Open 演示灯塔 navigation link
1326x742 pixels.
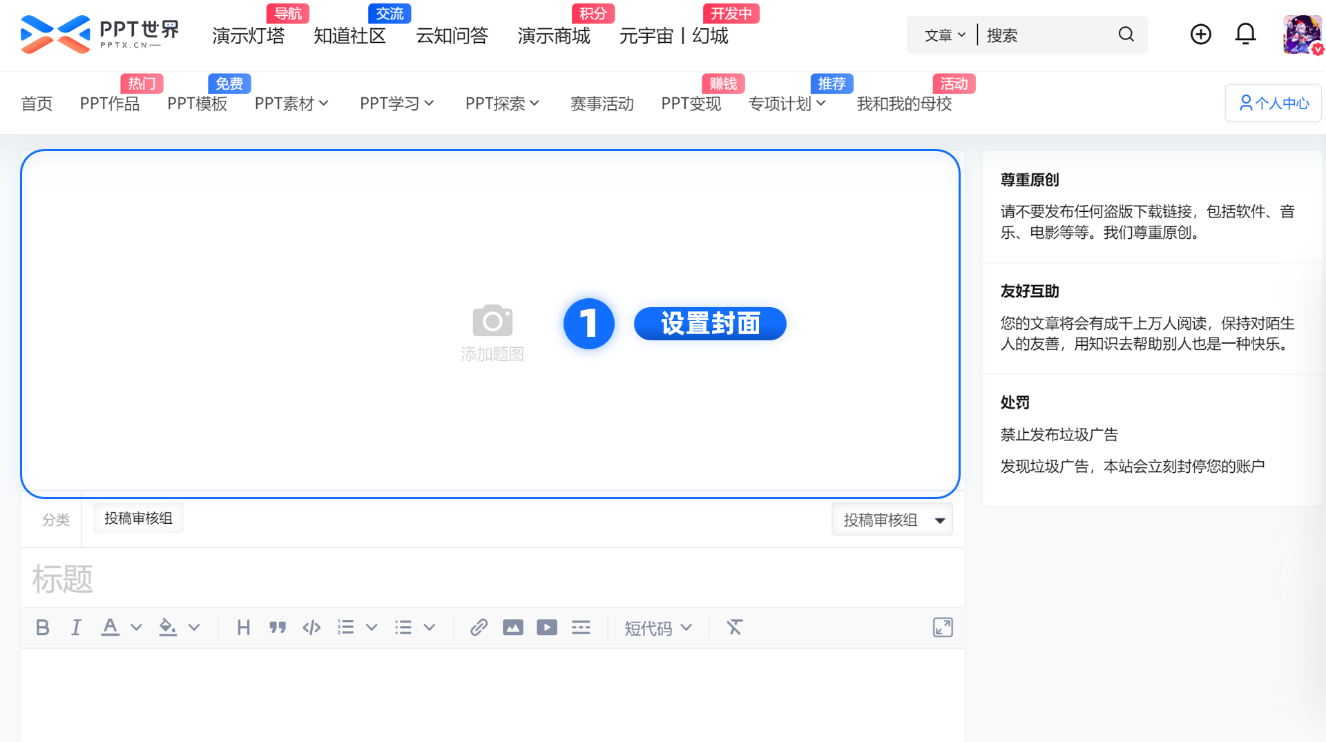[x=249, y=36]
